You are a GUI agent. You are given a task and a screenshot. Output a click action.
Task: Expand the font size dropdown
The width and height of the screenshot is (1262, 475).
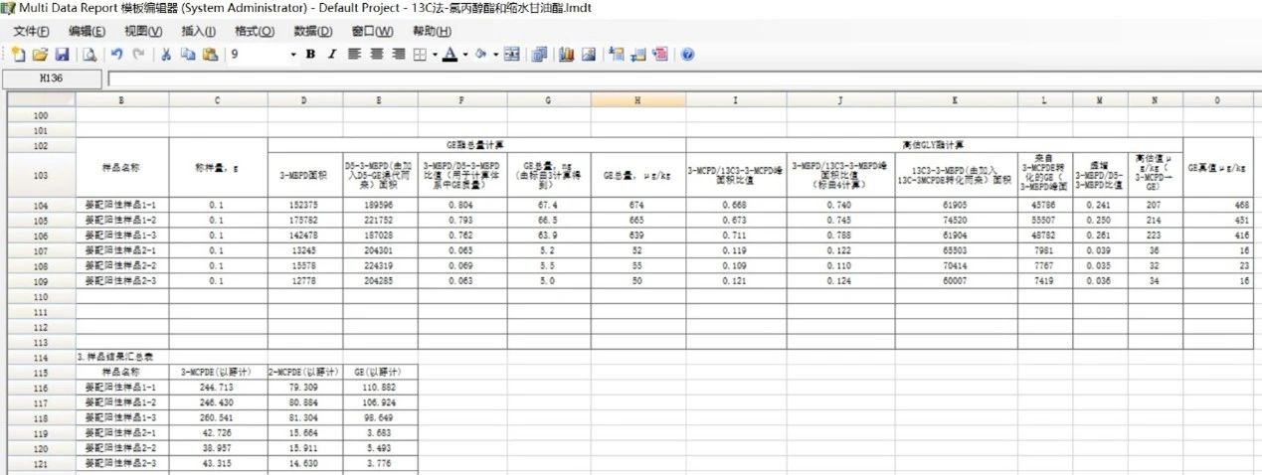click(x=293, y=54)
